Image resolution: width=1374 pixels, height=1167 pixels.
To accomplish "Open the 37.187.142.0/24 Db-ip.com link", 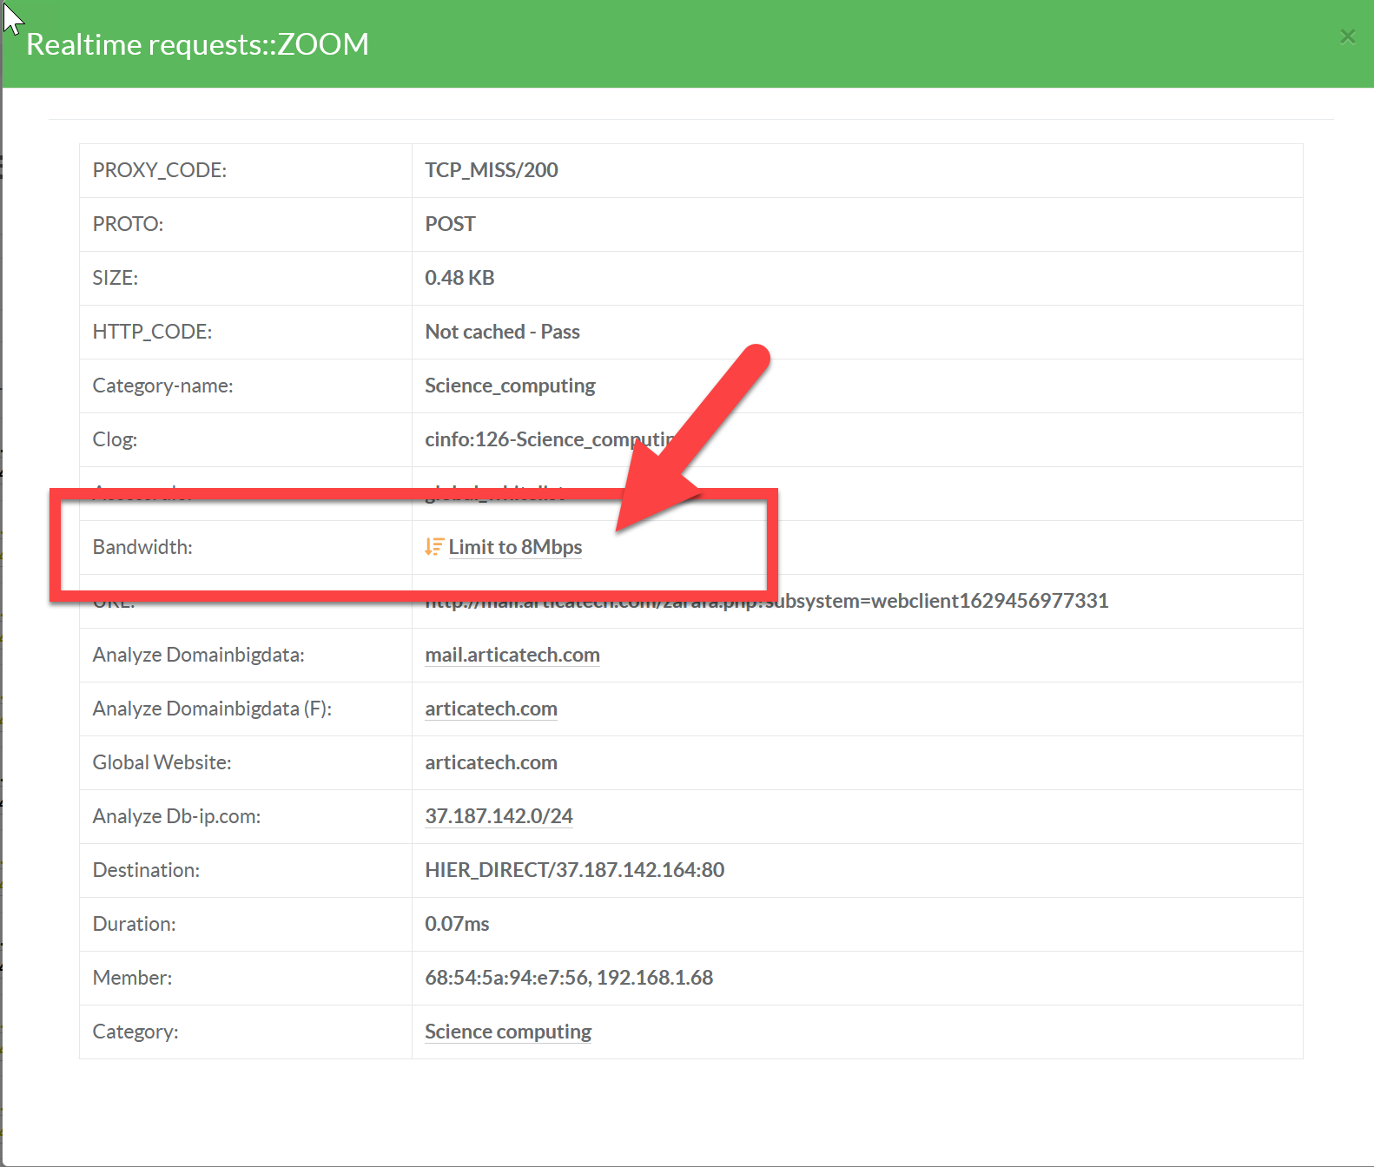I will (499, 816).
